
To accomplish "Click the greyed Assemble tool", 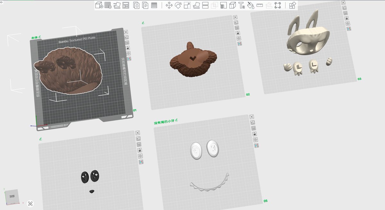I will tap(269, 5).
